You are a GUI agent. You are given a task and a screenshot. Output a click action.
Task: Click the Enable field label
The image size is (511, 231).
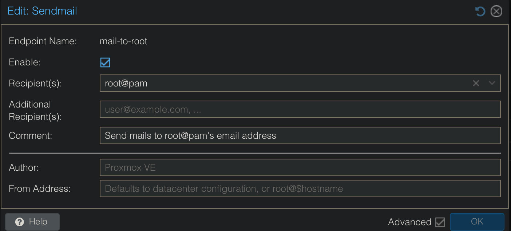(25, 62)
